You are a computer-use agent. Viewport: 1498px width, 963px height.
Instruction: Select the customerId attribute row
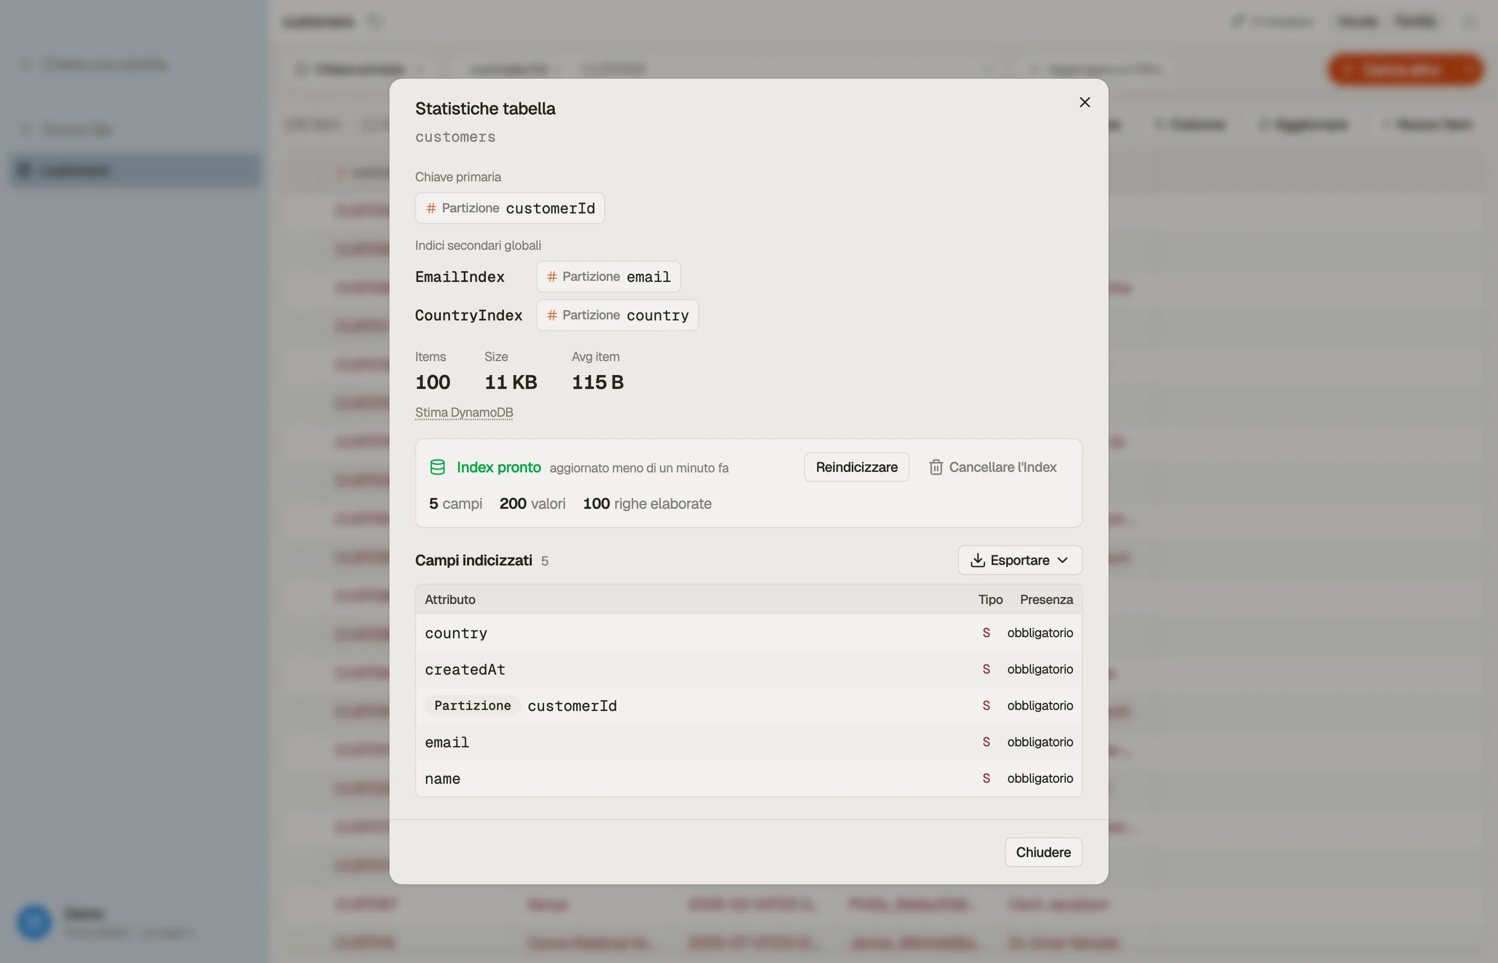click(748, 705)
